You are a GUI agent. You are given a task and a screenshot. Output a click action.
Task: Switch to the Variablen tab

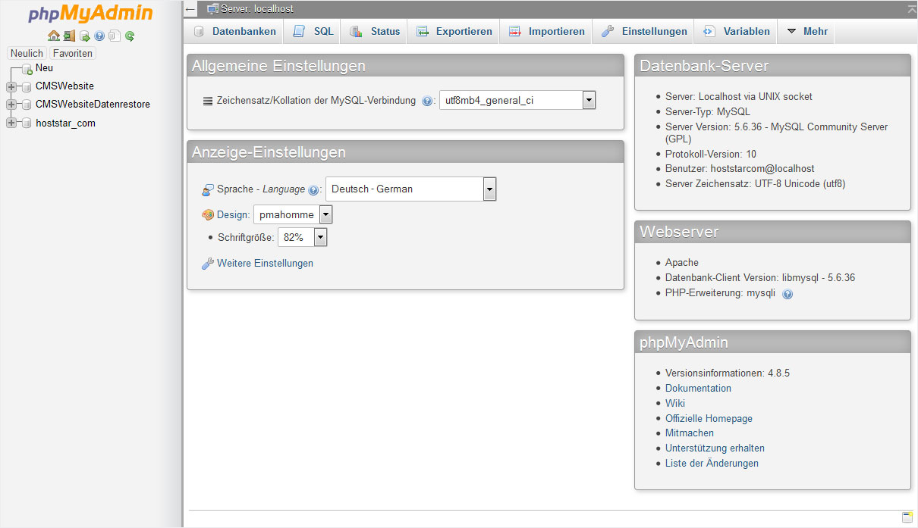click(736, 31)
